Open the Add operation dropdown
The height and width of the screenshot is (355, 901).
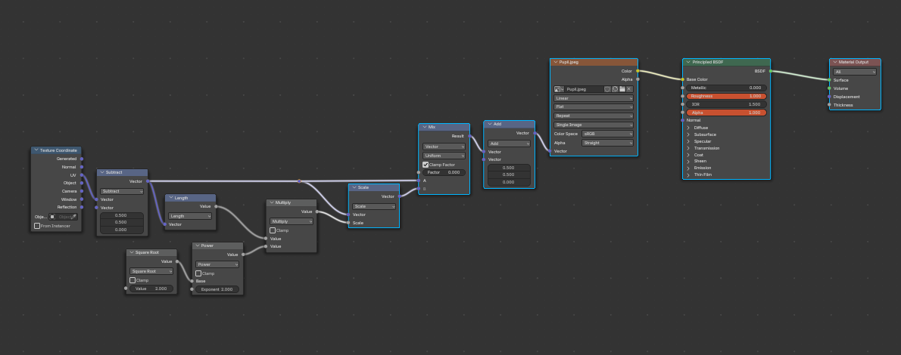pyautogui.click(x=509, y=144)
